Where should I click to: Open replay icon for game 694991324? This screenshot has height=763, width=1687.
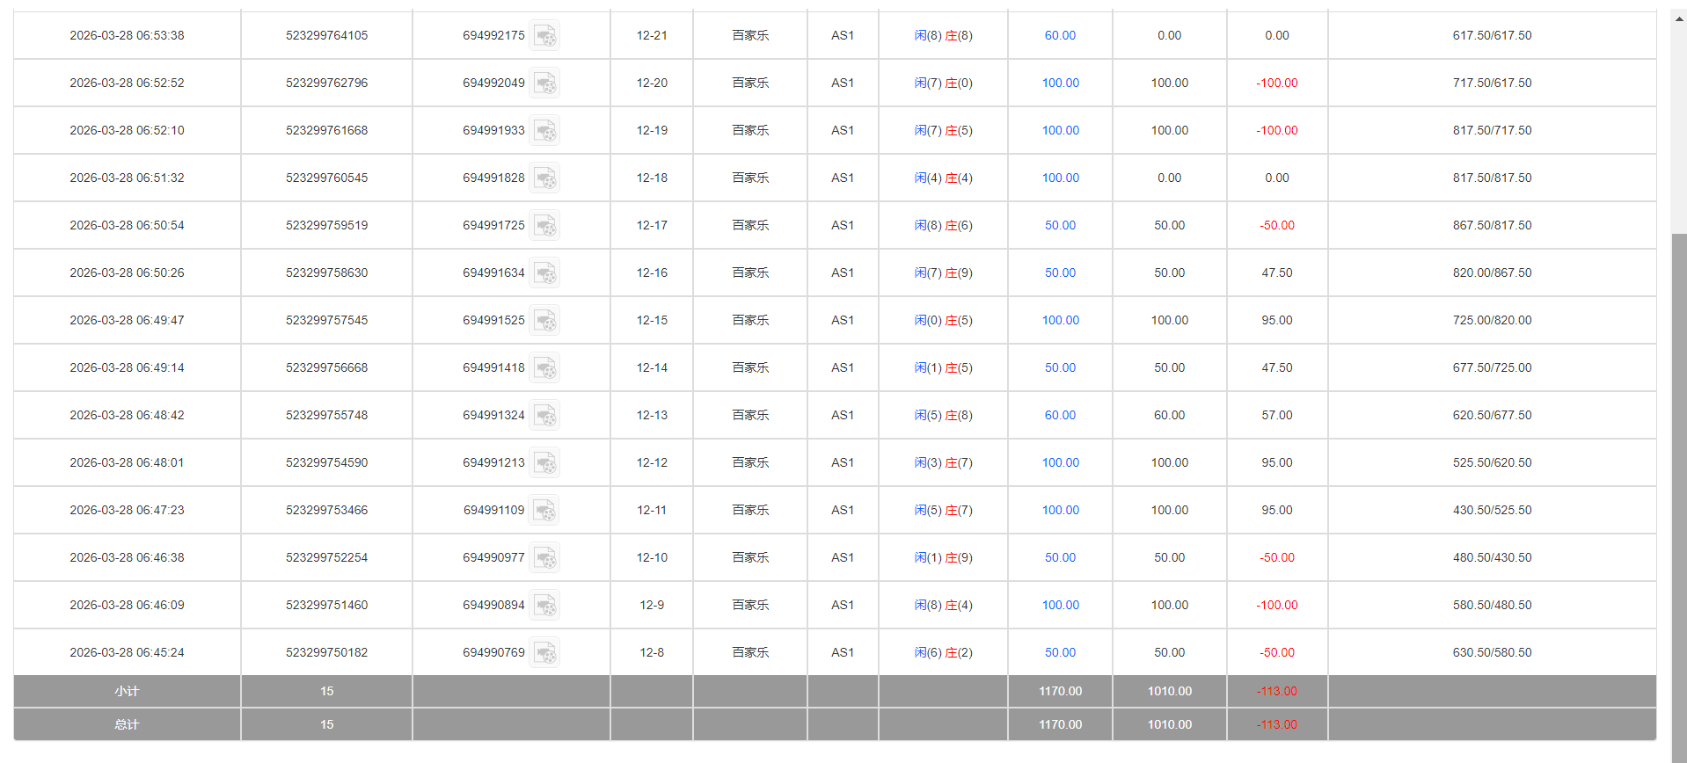click(x=544, y=416)
